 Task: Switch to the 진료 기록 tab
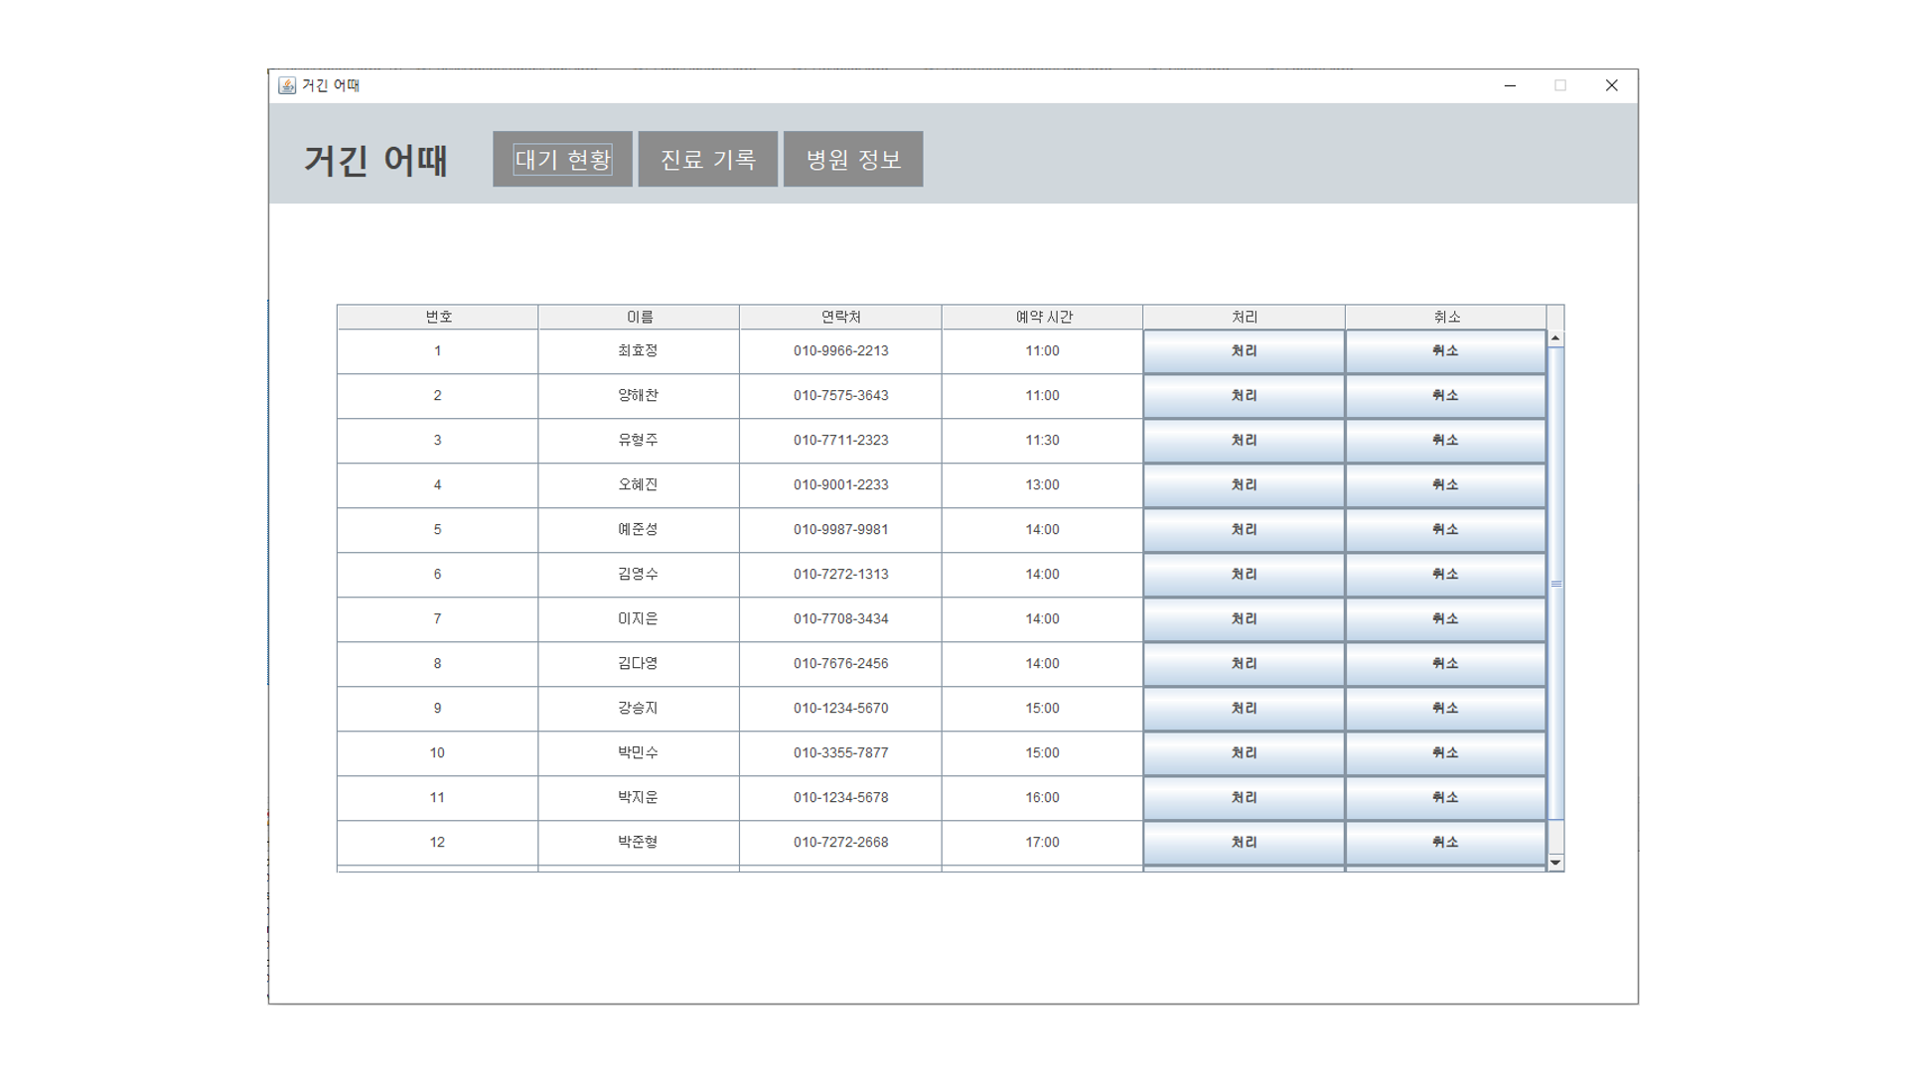pos(707,159)
